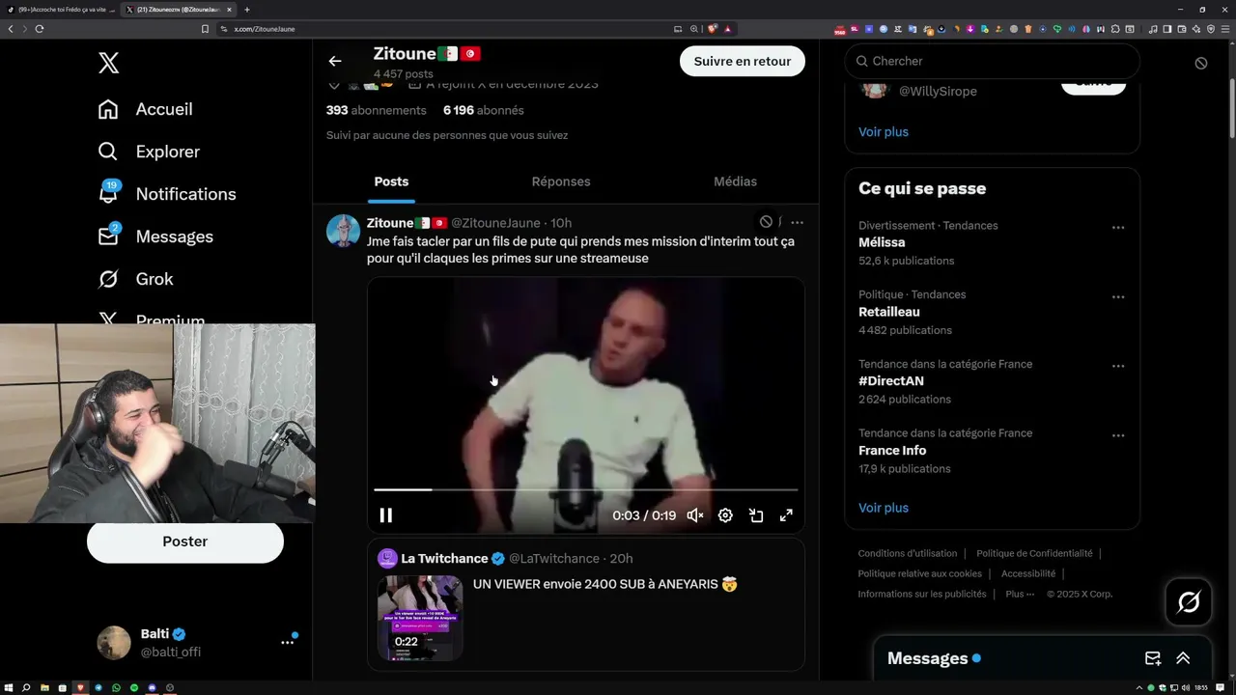The height and width of the screenshot is (695, 1236).
Task: Open Conditions d'utilisation link
Action: pyautogui.click(x=908, y=554)
